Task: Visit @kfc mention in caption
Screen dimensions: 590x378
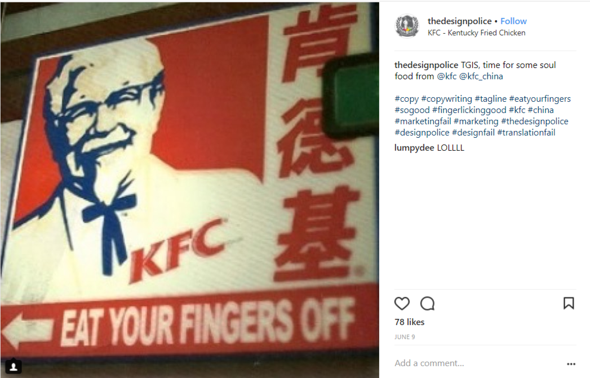Action: pos(447,76)
